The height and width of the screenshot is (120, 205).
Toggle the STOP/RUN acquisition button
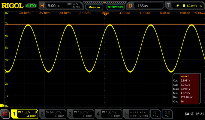(115, 7)
